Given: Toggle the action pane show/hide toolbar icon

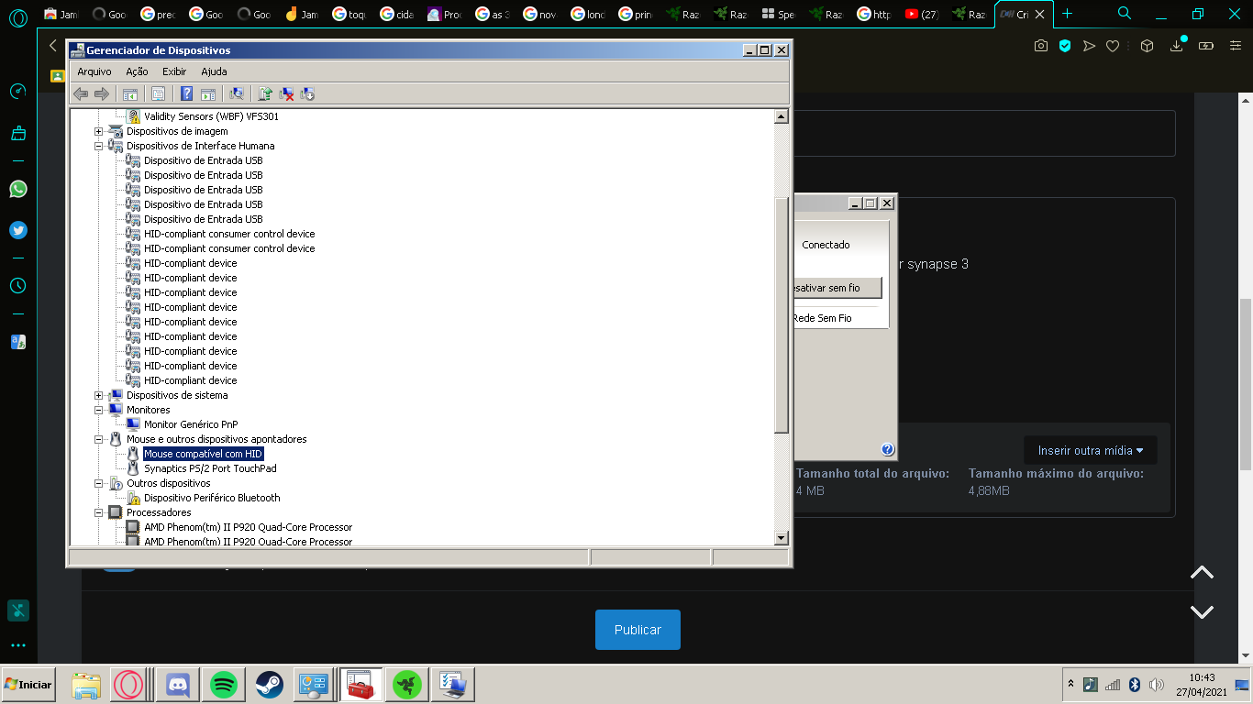Looking at the screenshot, I should (208, 93).
